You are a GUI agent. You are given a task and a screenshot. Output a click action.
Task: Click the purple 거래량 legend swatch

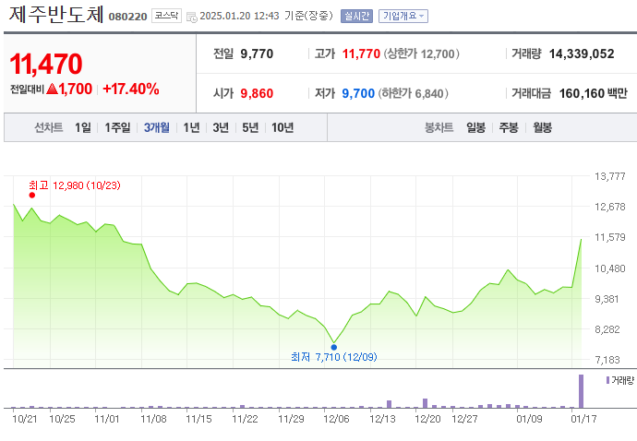[607, 380]
